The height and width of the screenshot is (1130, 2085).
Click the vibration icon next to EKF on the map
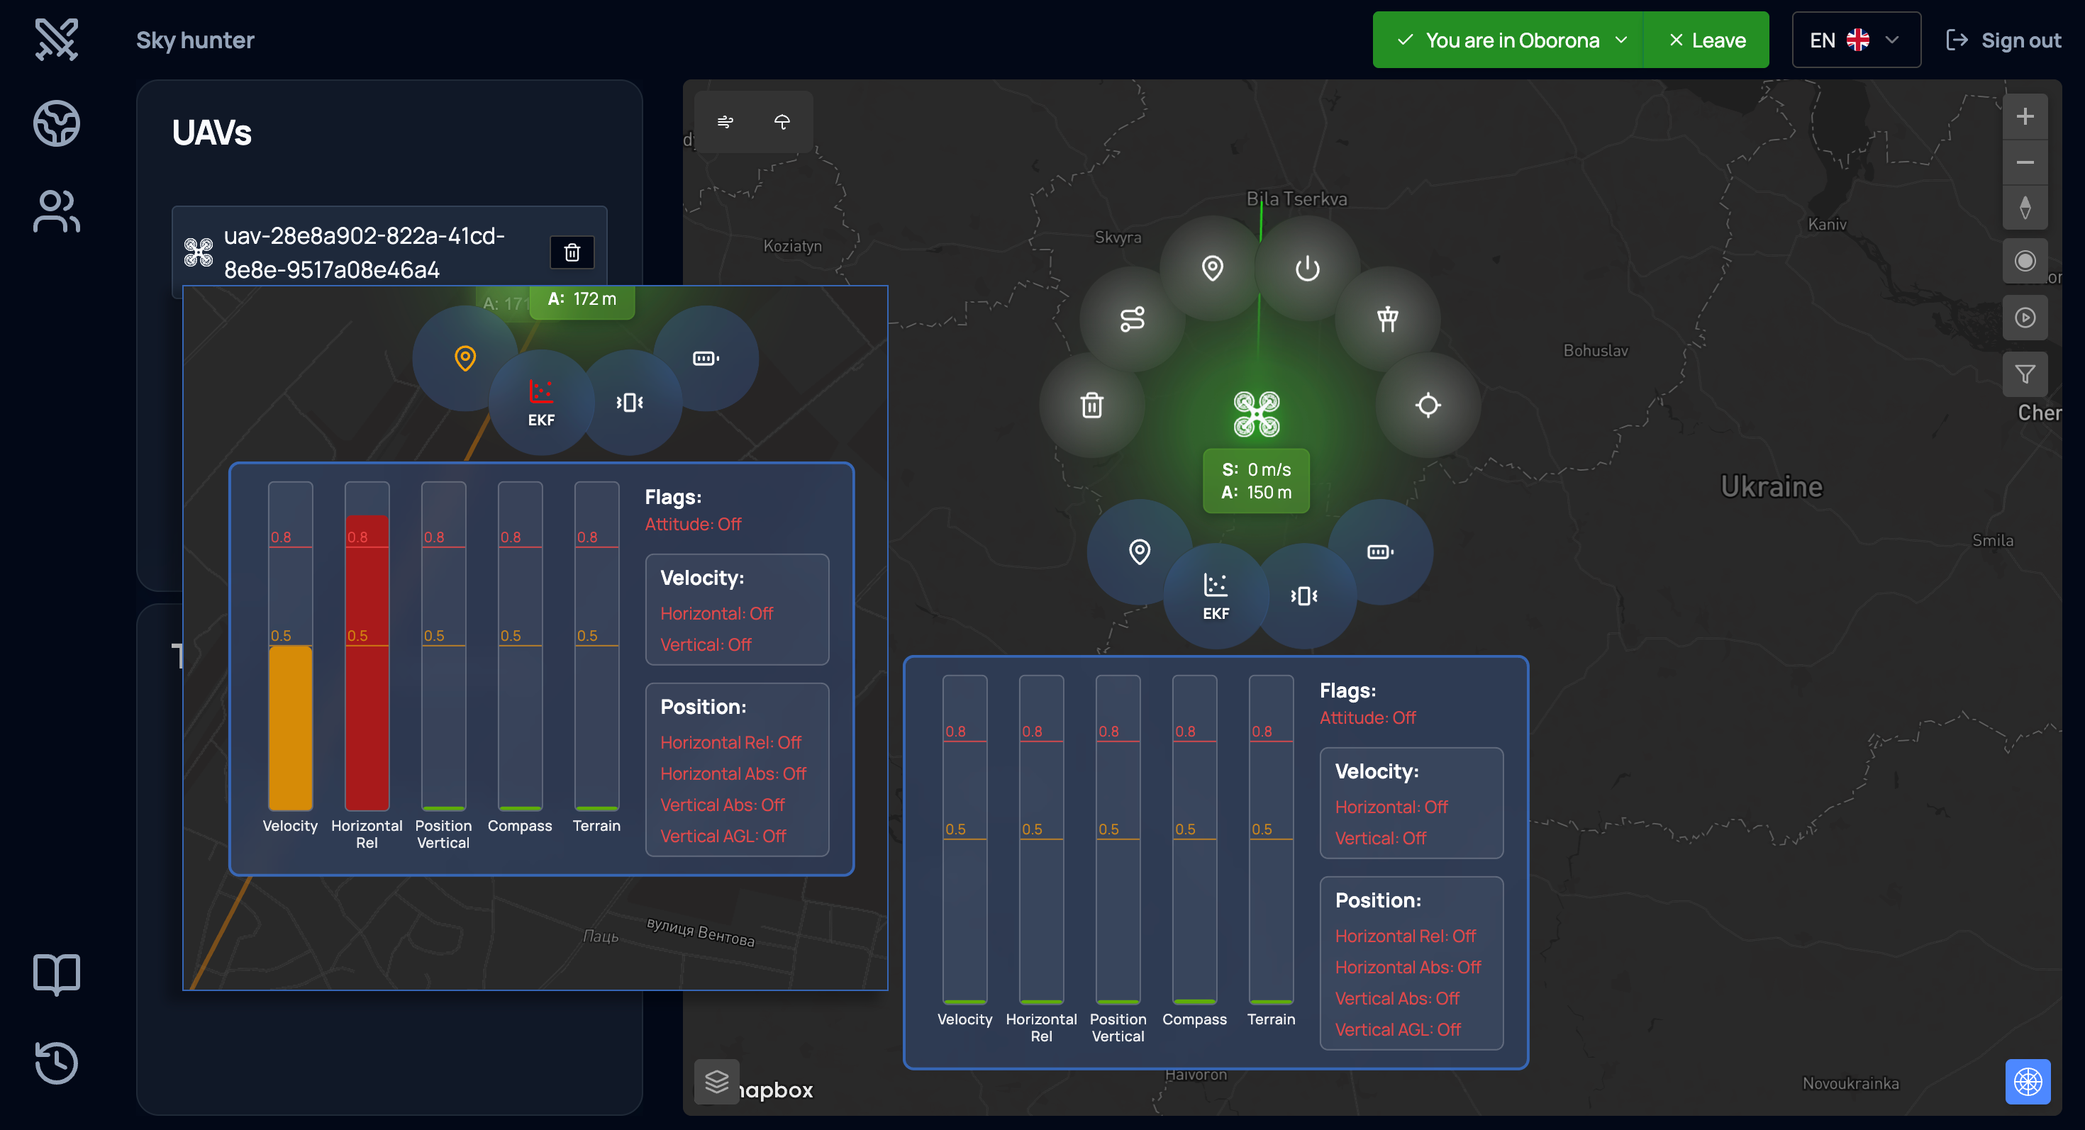[1303, 596]
